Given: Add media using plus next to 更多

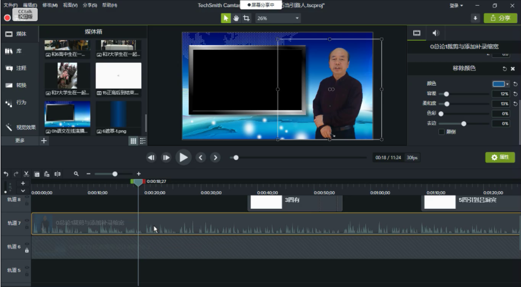Looking at the screenshot, I should pos(43,141).
